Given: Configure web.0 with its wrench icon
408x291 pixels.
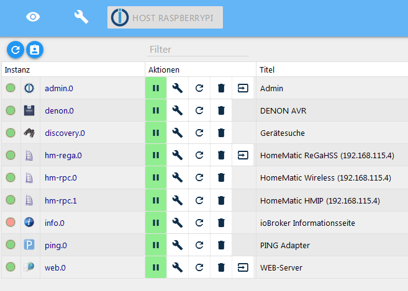Looking at the screenshot, I should (178, 267).
